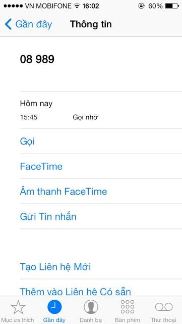Screen dimensions: 182x324
Task: Choose Gửi Tin nhắn option
Action: (101, 216)
